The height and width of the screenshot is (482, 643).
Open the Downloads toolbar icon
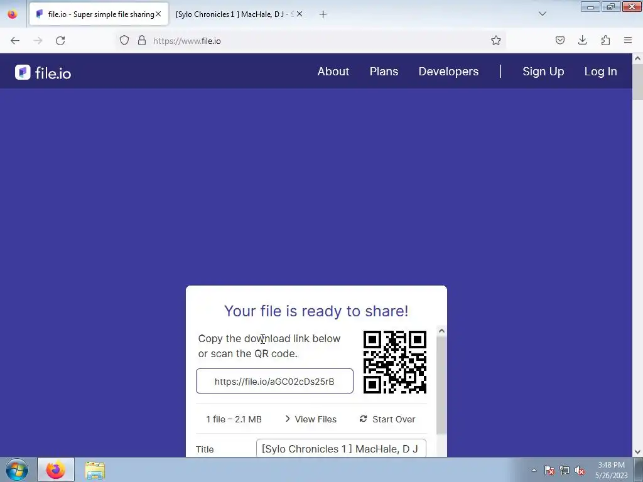(582, 40)
